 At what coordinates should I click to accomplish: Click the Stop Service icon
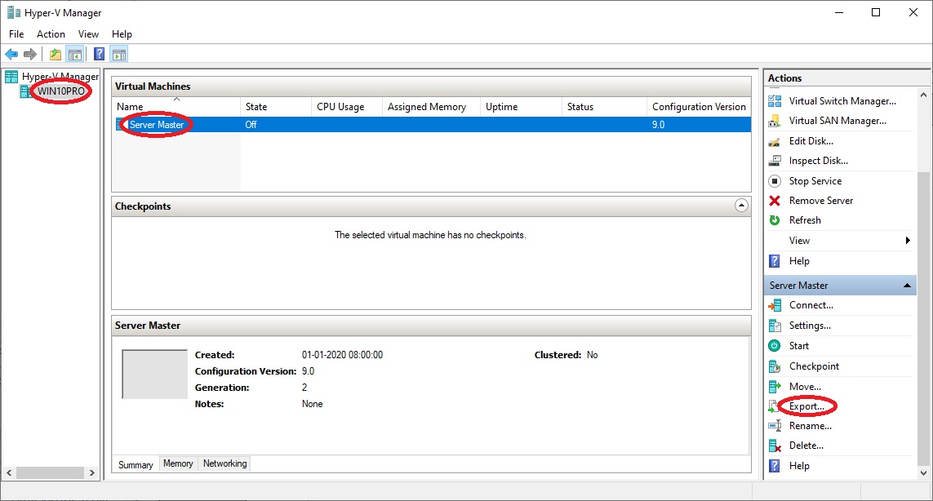(775, 181)
